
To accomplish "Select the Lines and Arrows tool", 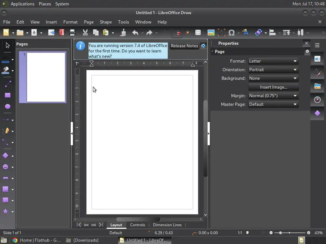I will [5, 120].
